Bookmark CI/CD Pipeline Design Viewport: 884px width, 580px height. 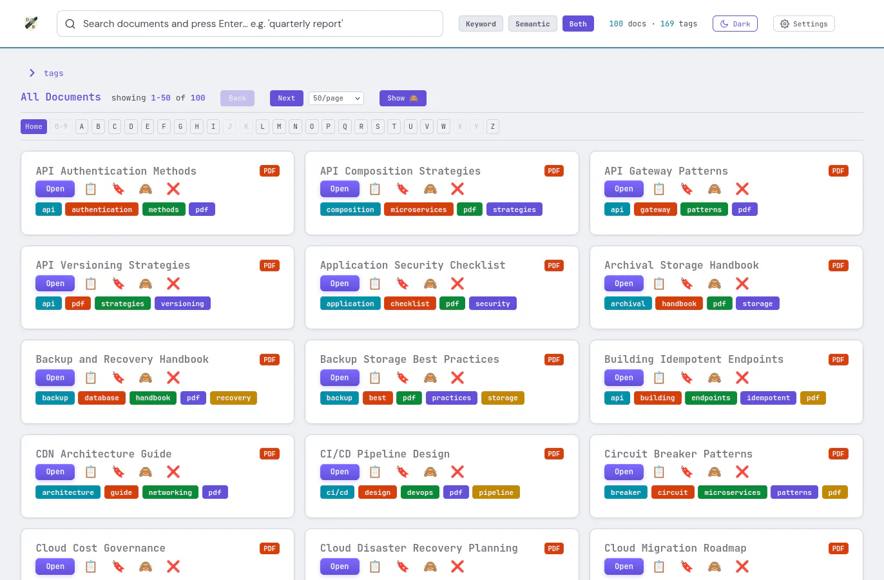point(403,472)
